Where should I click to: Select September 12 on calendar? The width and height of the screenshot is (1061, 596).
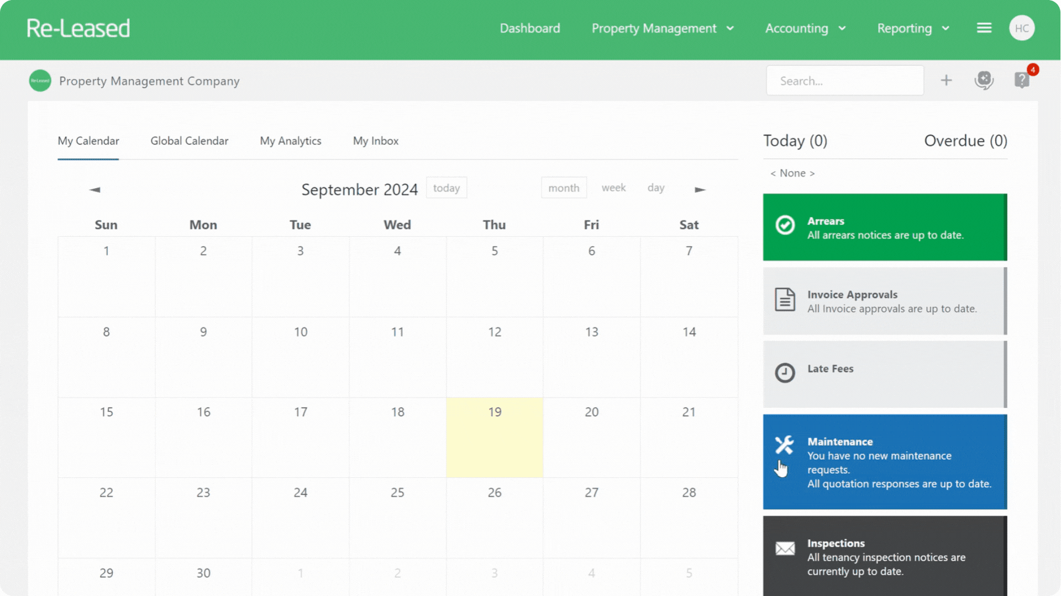pyautogui.click(x=495, y=357)
